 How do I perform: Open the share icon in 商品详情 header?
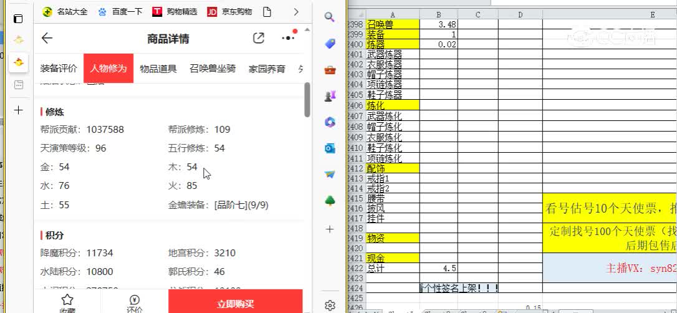click(258, 38)
